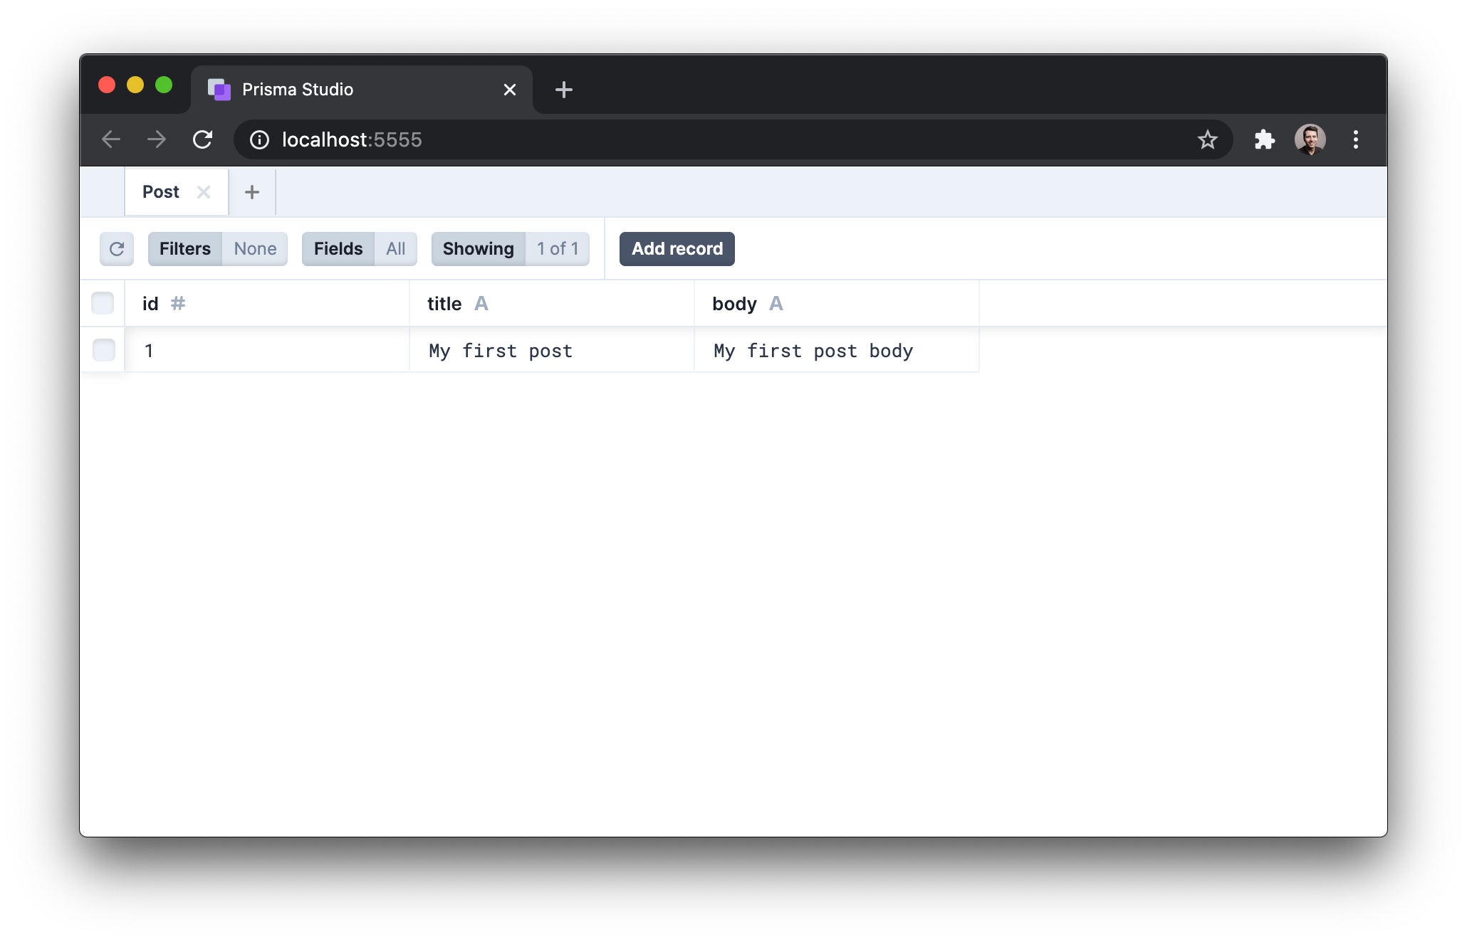Click the refresh/reload icon
The height and width of the screenshot is (942, 1467).
115,248
